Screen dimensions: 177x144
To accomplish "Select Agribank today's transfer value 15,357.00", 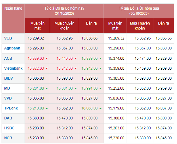I will click(65, 48).
